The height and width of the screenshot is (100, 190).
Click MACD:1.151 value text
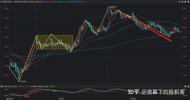tap(24, 87)
